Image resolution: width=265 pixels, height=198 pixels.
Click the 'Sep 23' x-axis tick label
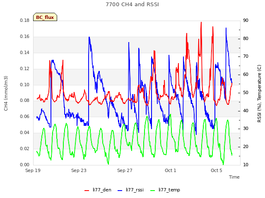[x=79, y=170]
